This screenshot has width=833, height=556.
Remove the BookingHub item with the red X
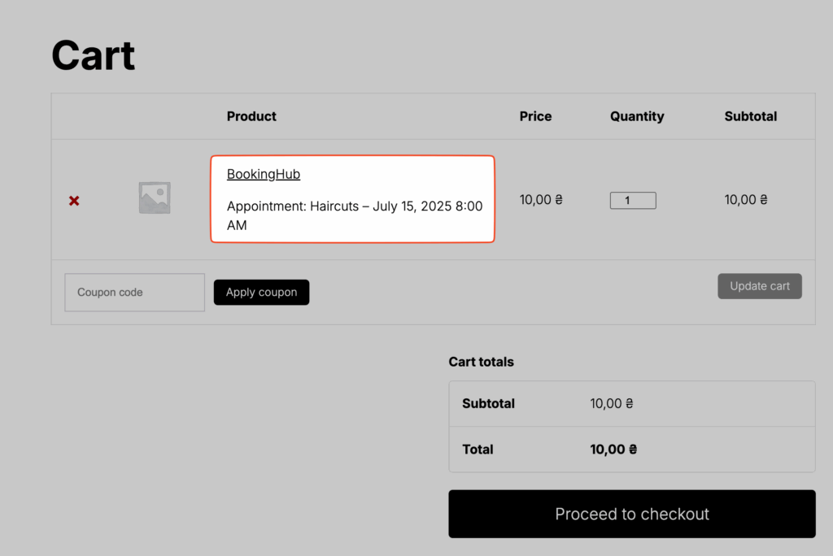point(74,200)
